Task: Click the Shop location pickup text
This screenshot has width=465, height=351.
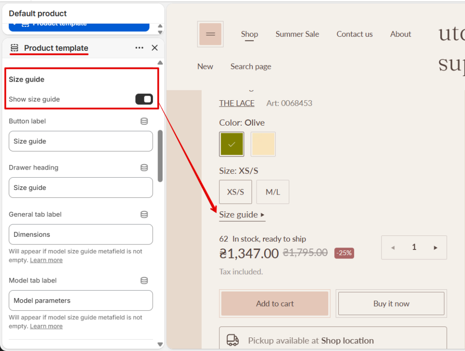Action: [347, 341]
